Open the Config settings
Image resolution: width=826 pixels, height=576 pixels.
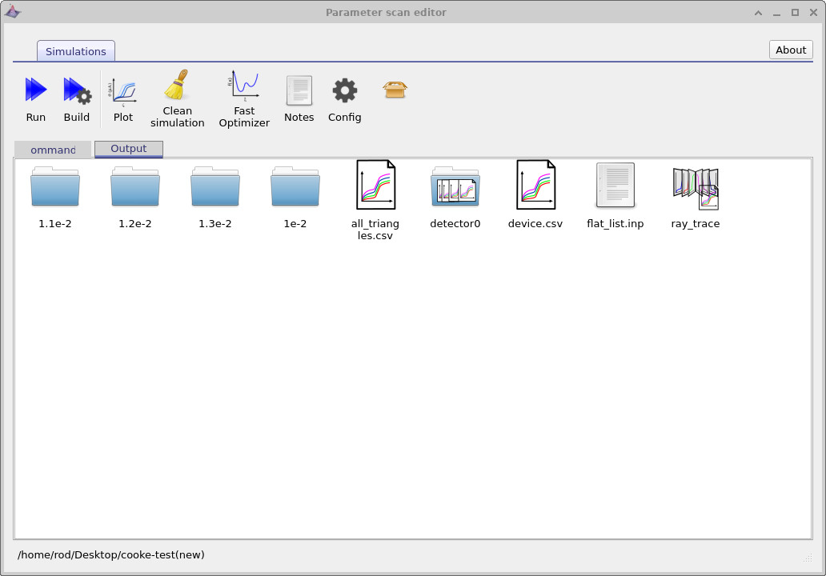click(344, 96)
